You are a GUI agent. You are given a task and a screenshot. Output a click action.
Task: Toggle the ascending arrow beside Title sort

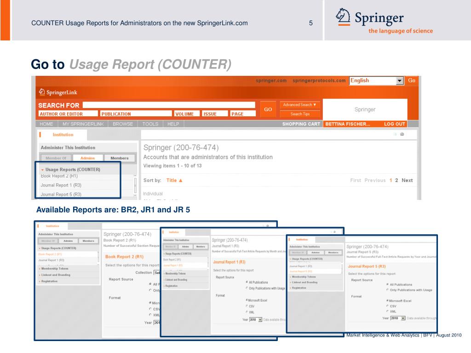(x=181, y=180)
